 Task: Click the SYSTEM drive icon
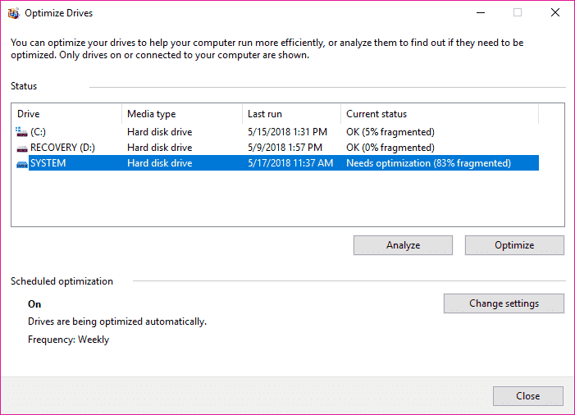(x=21, y=163)
